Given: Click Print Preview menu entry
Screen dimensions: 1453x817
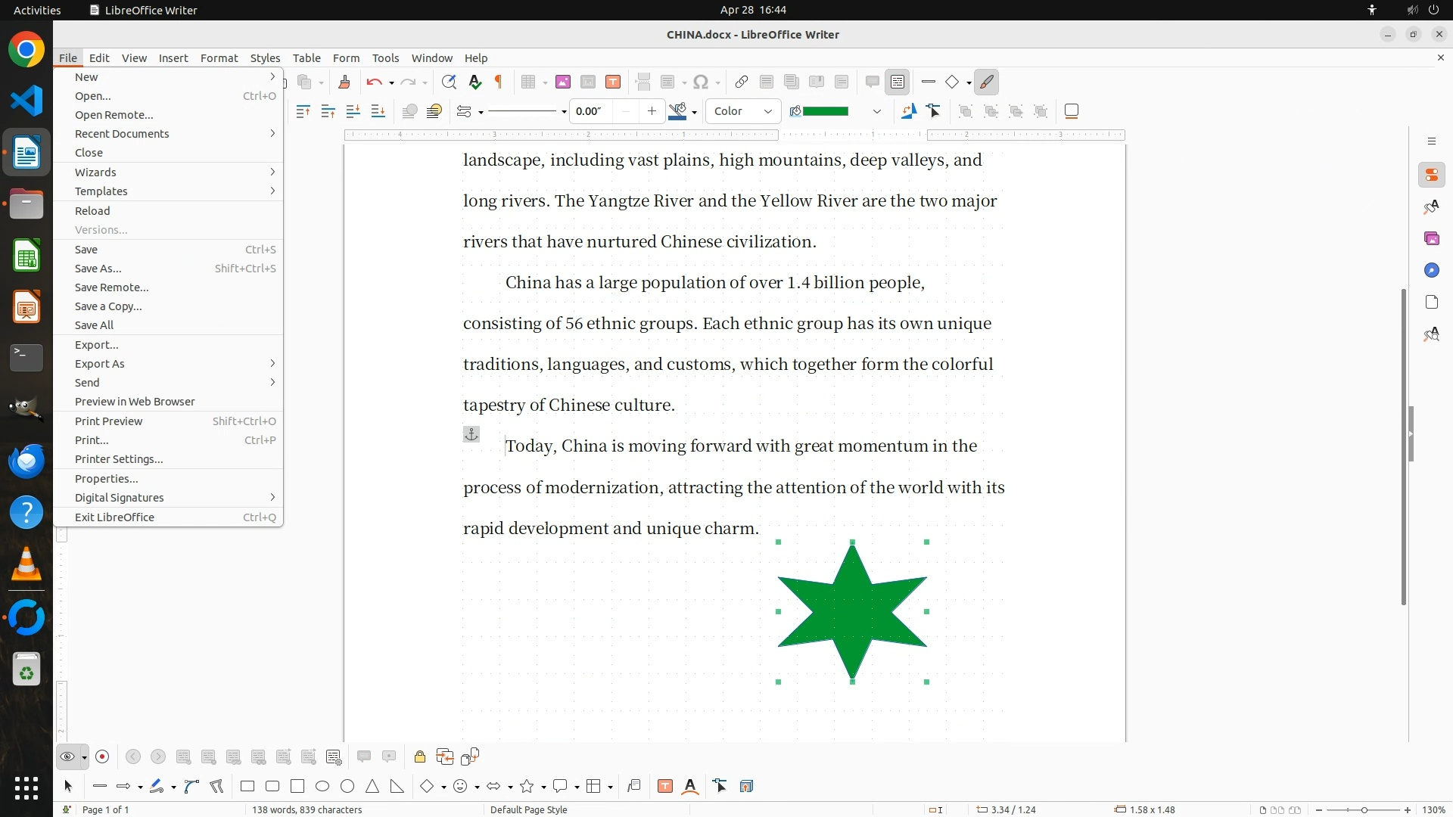Looking at the screenshot, I should pos(108,421).
